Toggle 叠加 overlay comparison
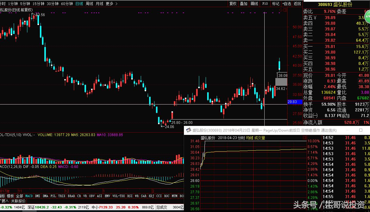 [243, 4]
